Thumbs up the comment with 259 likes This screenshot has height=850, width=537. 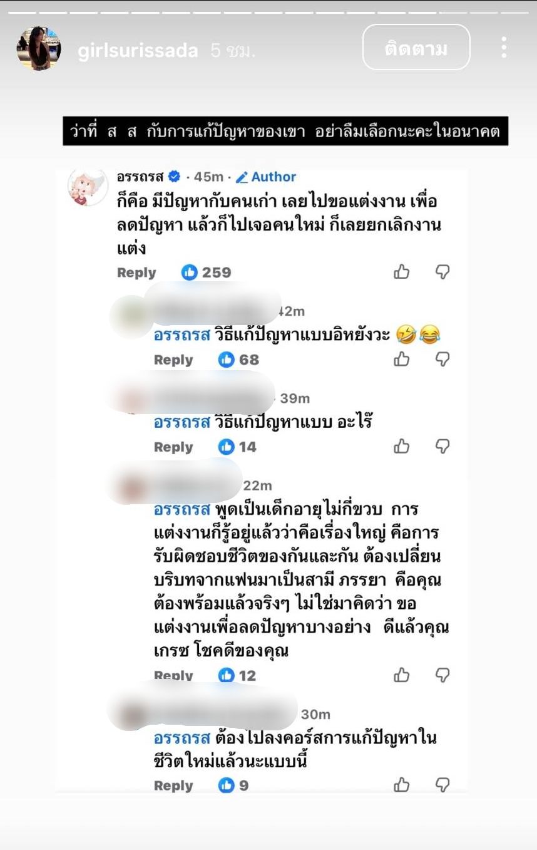401,272
